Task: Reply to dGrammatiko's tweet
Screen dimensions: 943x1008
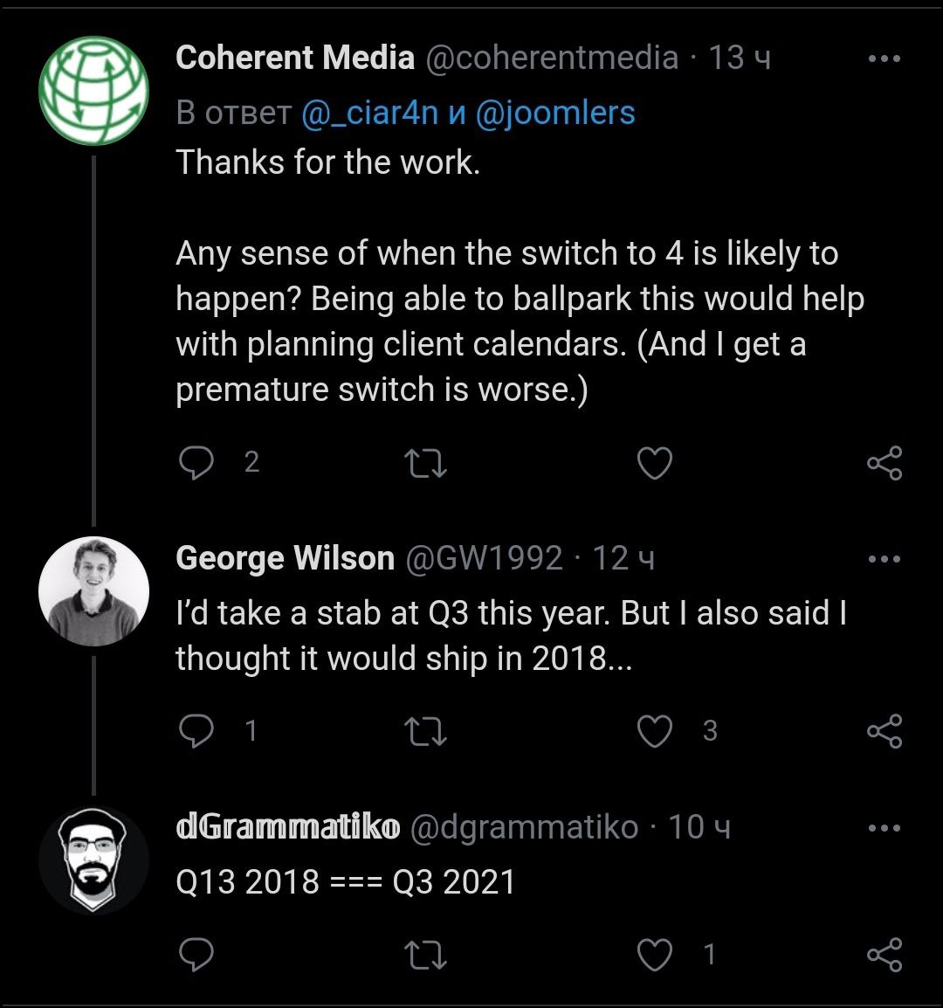Action: (x=196, y=955)
